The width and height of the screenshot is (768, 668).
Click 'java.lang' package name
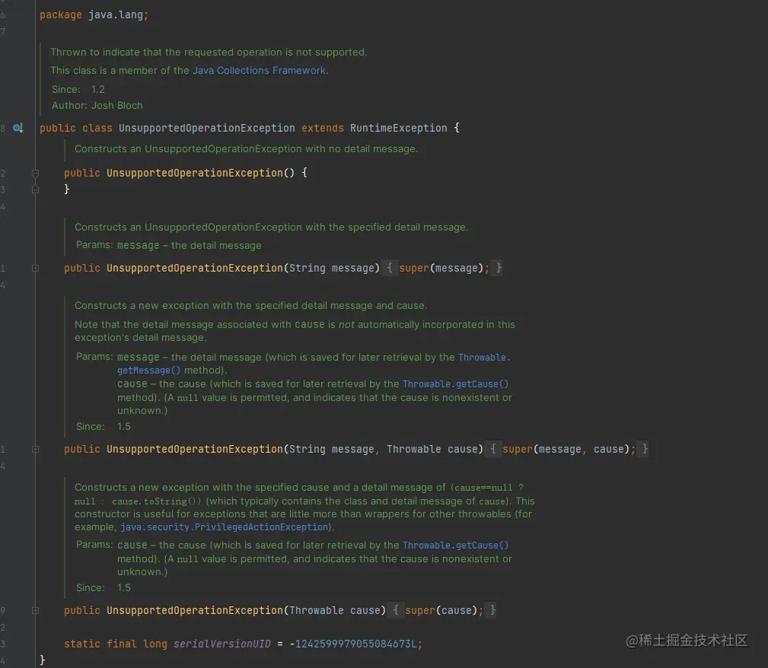coord(116,14)
